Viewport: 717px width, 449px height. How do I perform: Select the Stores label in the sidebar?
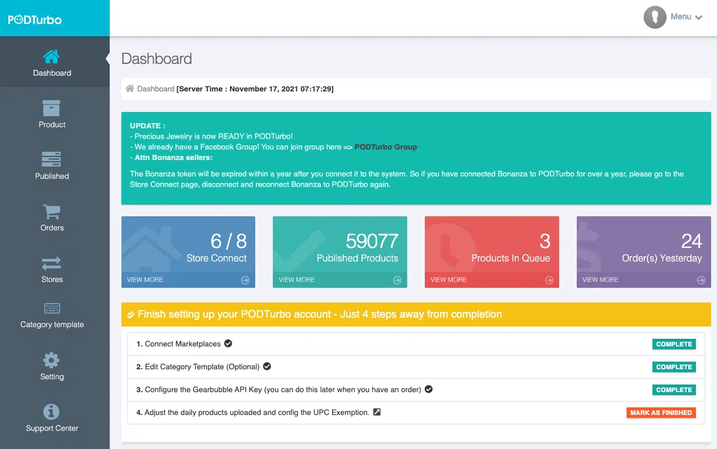52,280
